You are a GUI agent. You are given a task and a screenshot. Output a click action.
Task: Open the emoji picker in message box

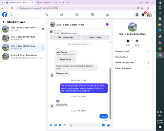pyautogui.click(x=103, y=125)
